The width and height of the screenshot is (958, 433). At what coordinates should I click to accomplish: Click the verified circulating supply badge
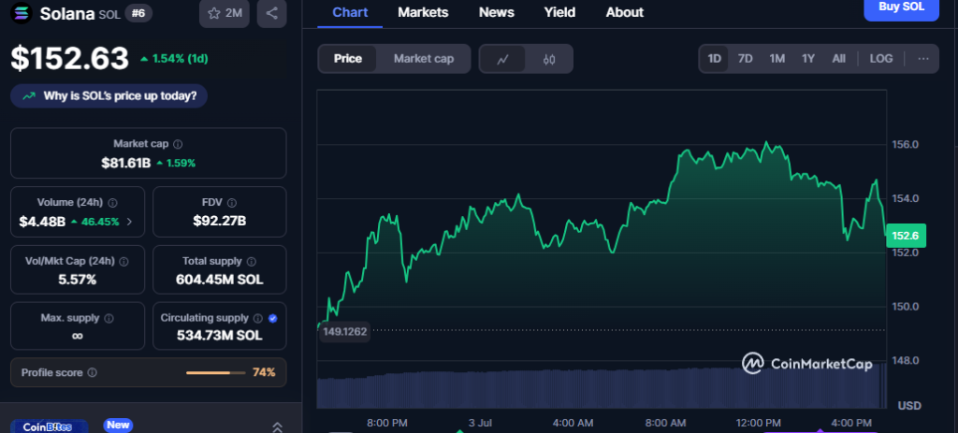[x=273, y=318]
